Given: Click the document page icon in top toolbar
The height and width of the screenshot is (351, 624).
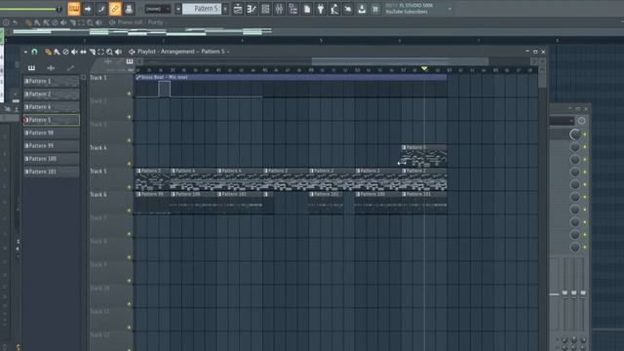Looking at the screenshot, I should click(x=307, y=9).
